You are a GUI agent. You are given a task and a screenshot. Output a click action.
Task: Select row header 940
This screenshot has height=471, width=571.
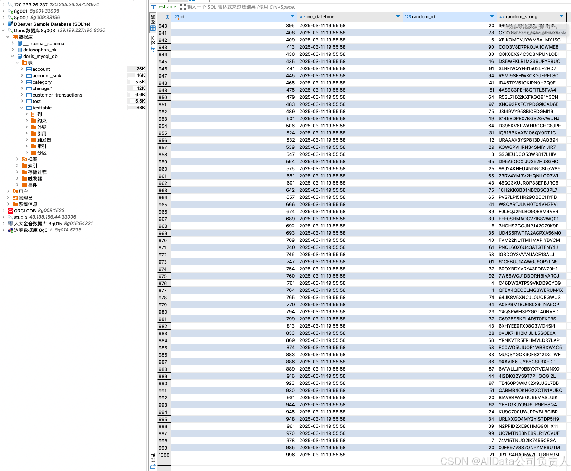(x=164, y=26)
